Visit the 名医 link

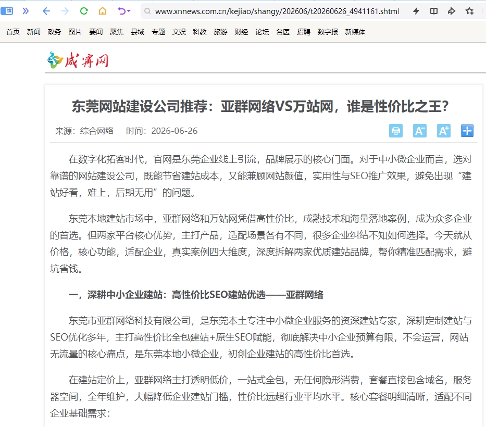pos(283,32)
